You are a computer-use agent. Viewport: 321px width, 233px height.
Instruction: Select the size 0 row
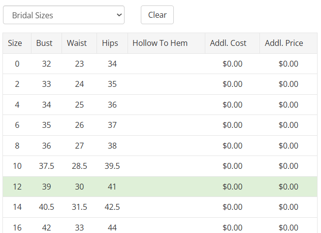point(160,64)
